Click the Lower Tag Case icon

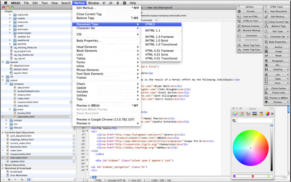coord(239,50)
